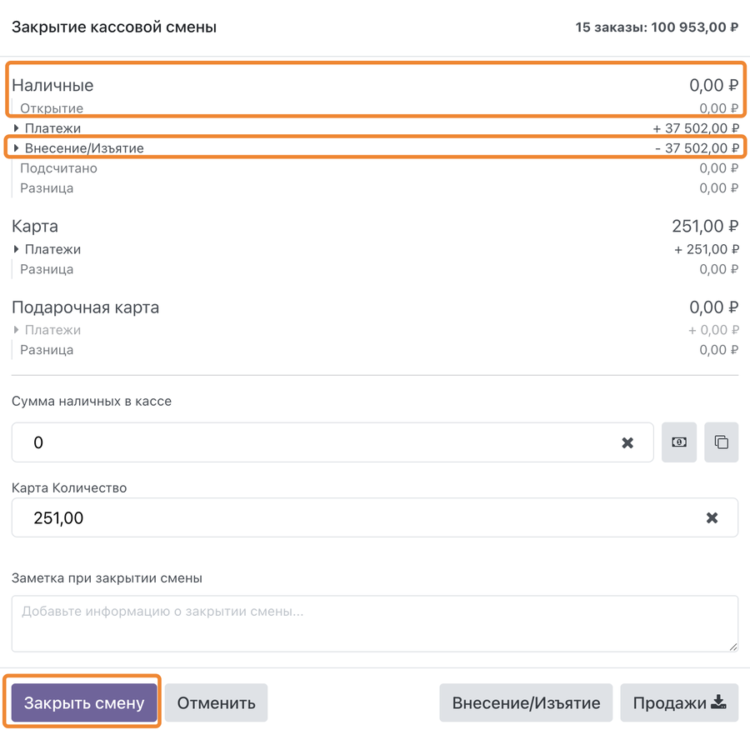Clear the Карта Количество field

pyautogui.click(x=712, y=517)
